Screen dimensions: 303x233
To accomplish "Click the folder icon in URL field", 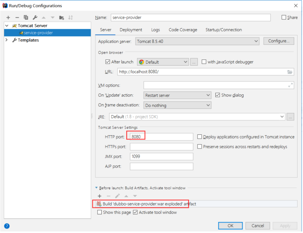I will coord(290,72).
